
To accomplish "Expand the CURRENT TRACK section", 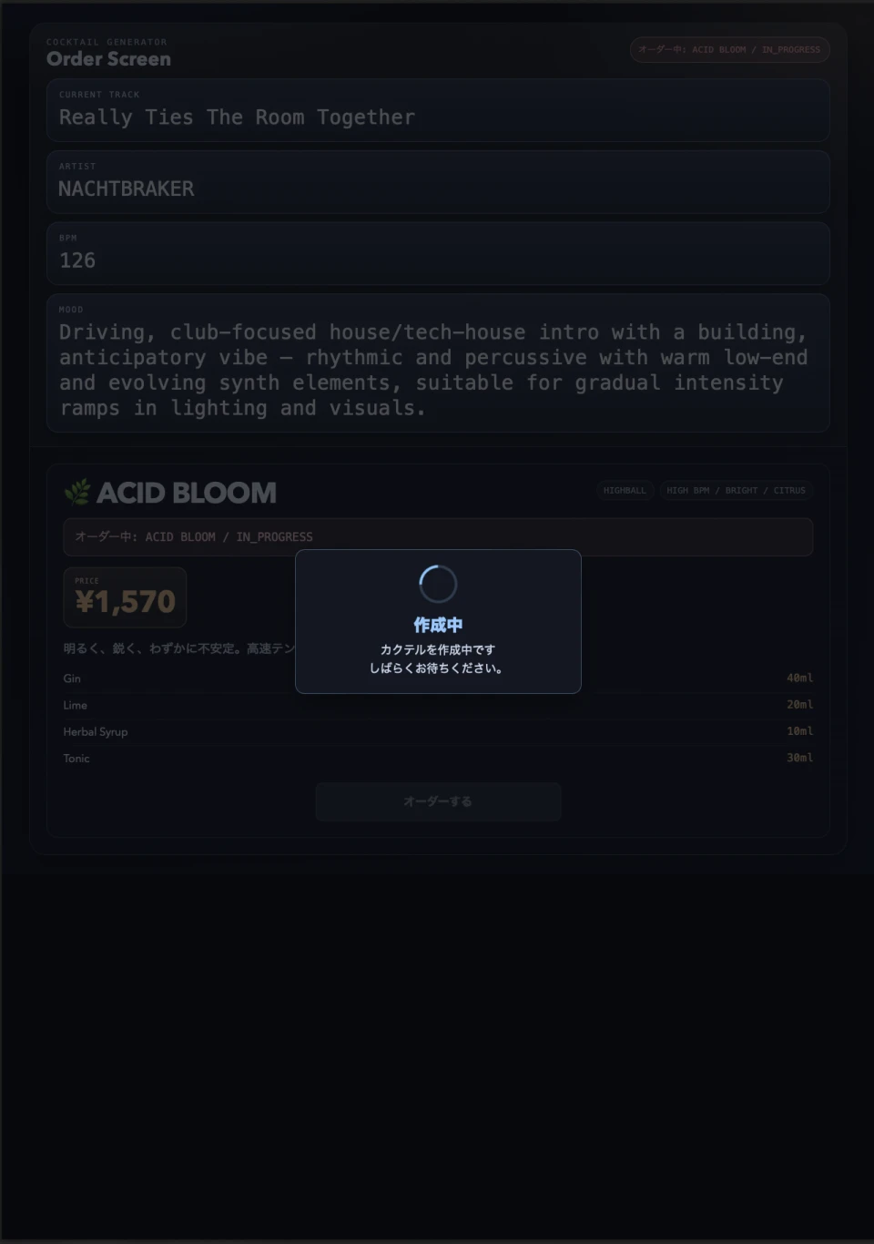I will 437,110.
